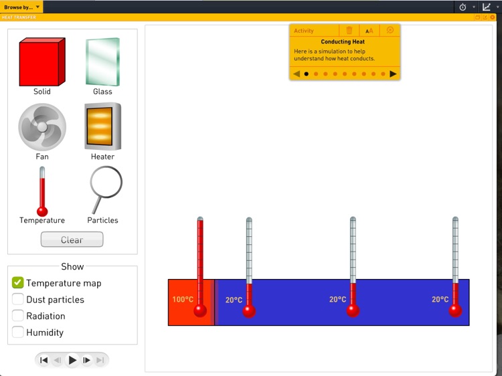Viewport: 502px width, 376px height.
Task: Select the first thermometer reading 20°C
Action: [x=249, y=268]
